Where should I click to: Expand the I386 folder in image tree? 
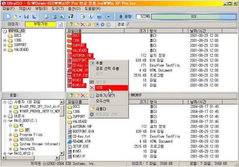(x=5, y=40)
